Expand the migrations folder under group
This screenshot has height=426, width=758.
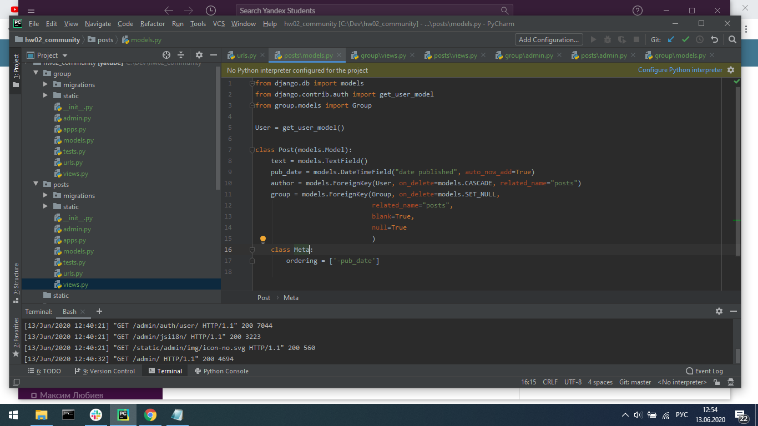point(47,85)
